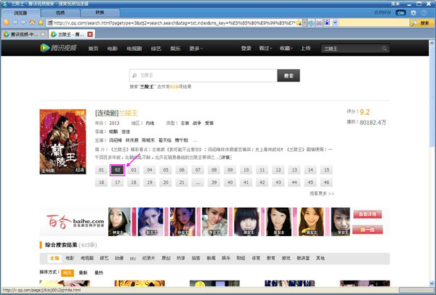Click the refresh icon after the address bar
The width and height of the screenshot is (436, 295).
pos(311,23)
